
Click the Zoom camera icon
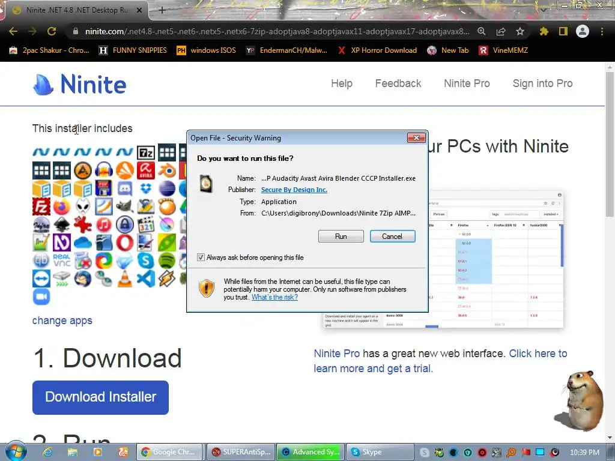tap(41, 297)
